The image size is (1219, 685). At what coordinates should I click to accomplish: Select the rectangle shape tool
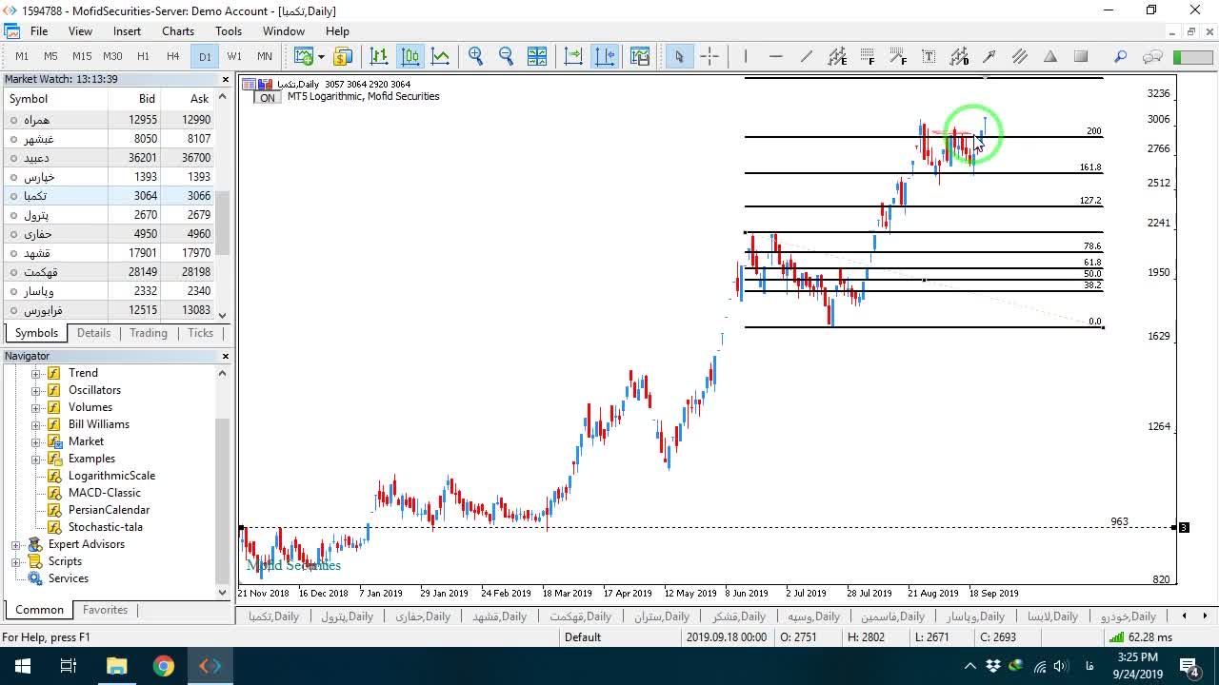click(x=1081, y=56)
